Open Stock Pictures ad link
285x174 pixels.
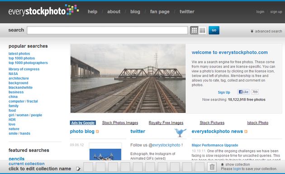[212, 123]
